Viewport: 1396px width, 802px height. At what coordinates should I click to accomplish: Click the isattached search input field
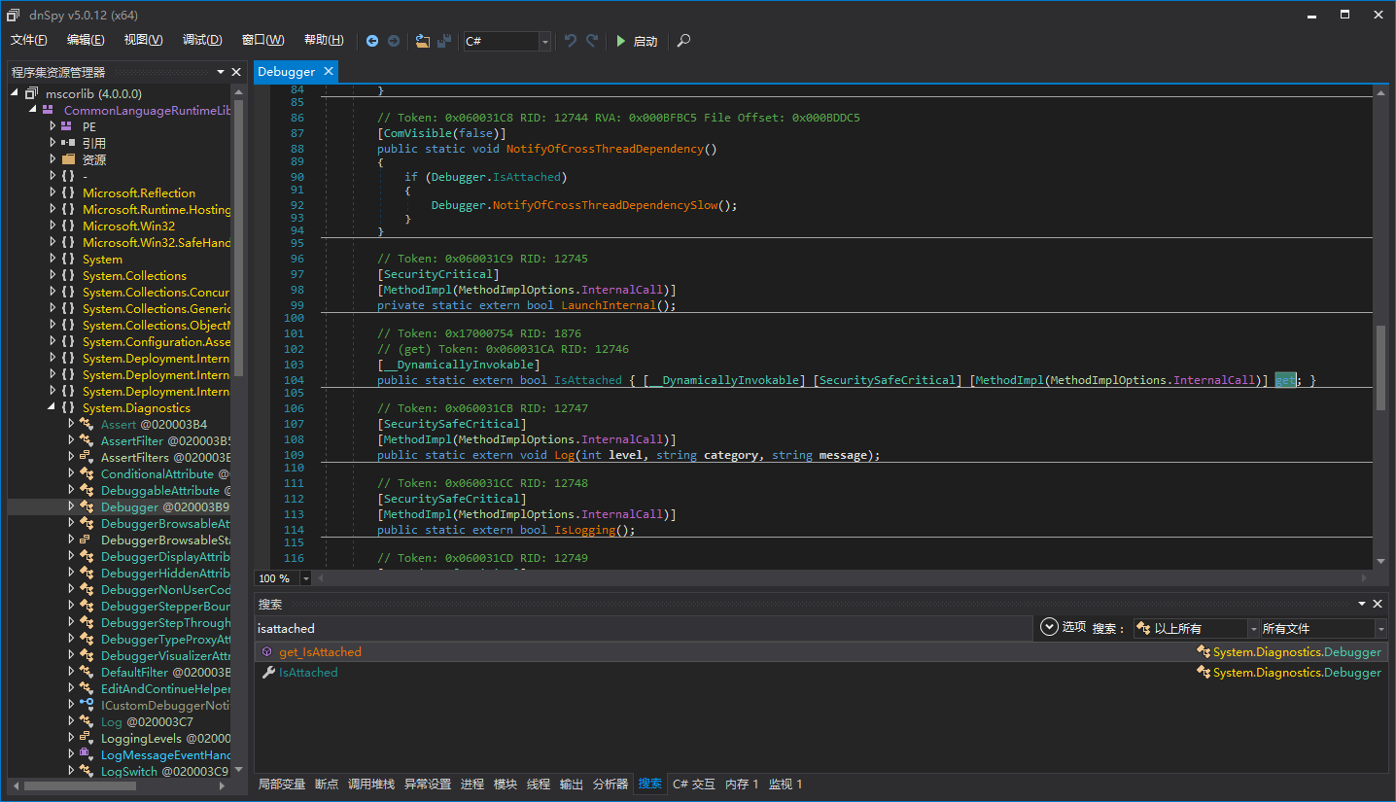coord(642,629)
